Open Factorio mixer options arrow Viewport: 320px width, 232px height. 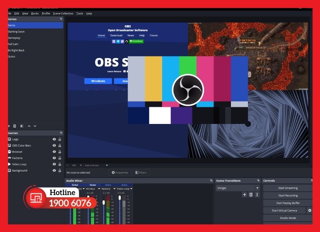pyautogui.click(x=114, y=189)
